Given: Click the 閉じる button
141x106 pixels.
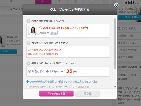Looking at the screenshot, I should [x=87, y=93].
